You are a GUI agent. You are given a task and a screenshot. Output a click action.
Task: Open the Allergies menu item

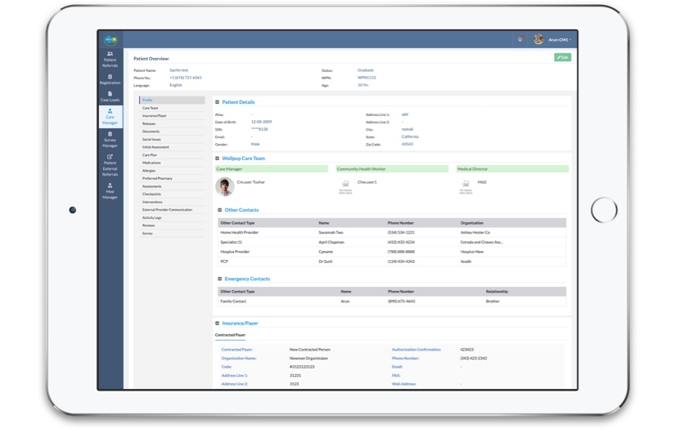tap(172, 171)
